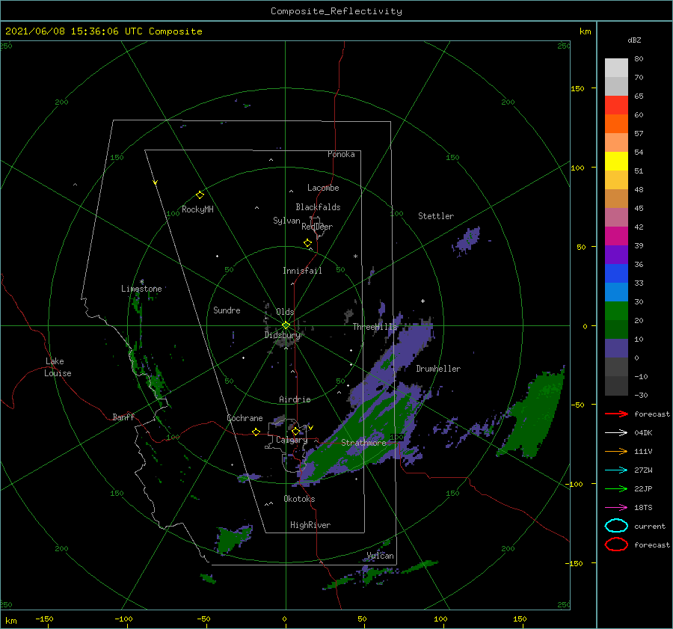Click the 150 tick on the right km axis
Image resolution: width=673 pixels, height=629 pixels.
tap(577, 88)
